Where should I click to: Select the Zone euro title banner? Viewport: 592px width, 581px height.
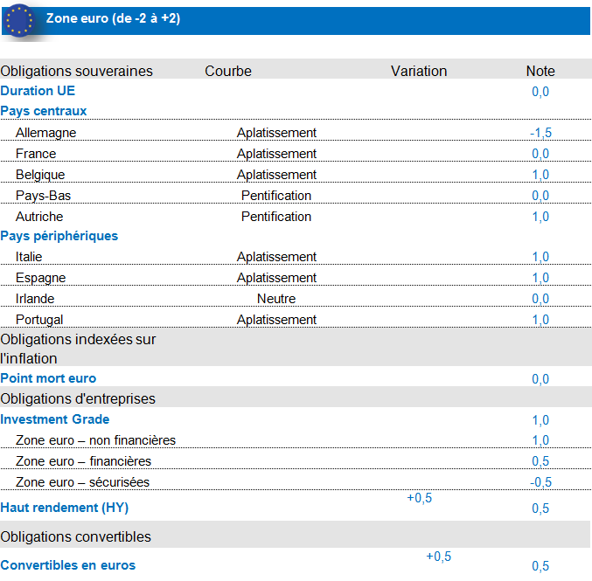(114, 19)
